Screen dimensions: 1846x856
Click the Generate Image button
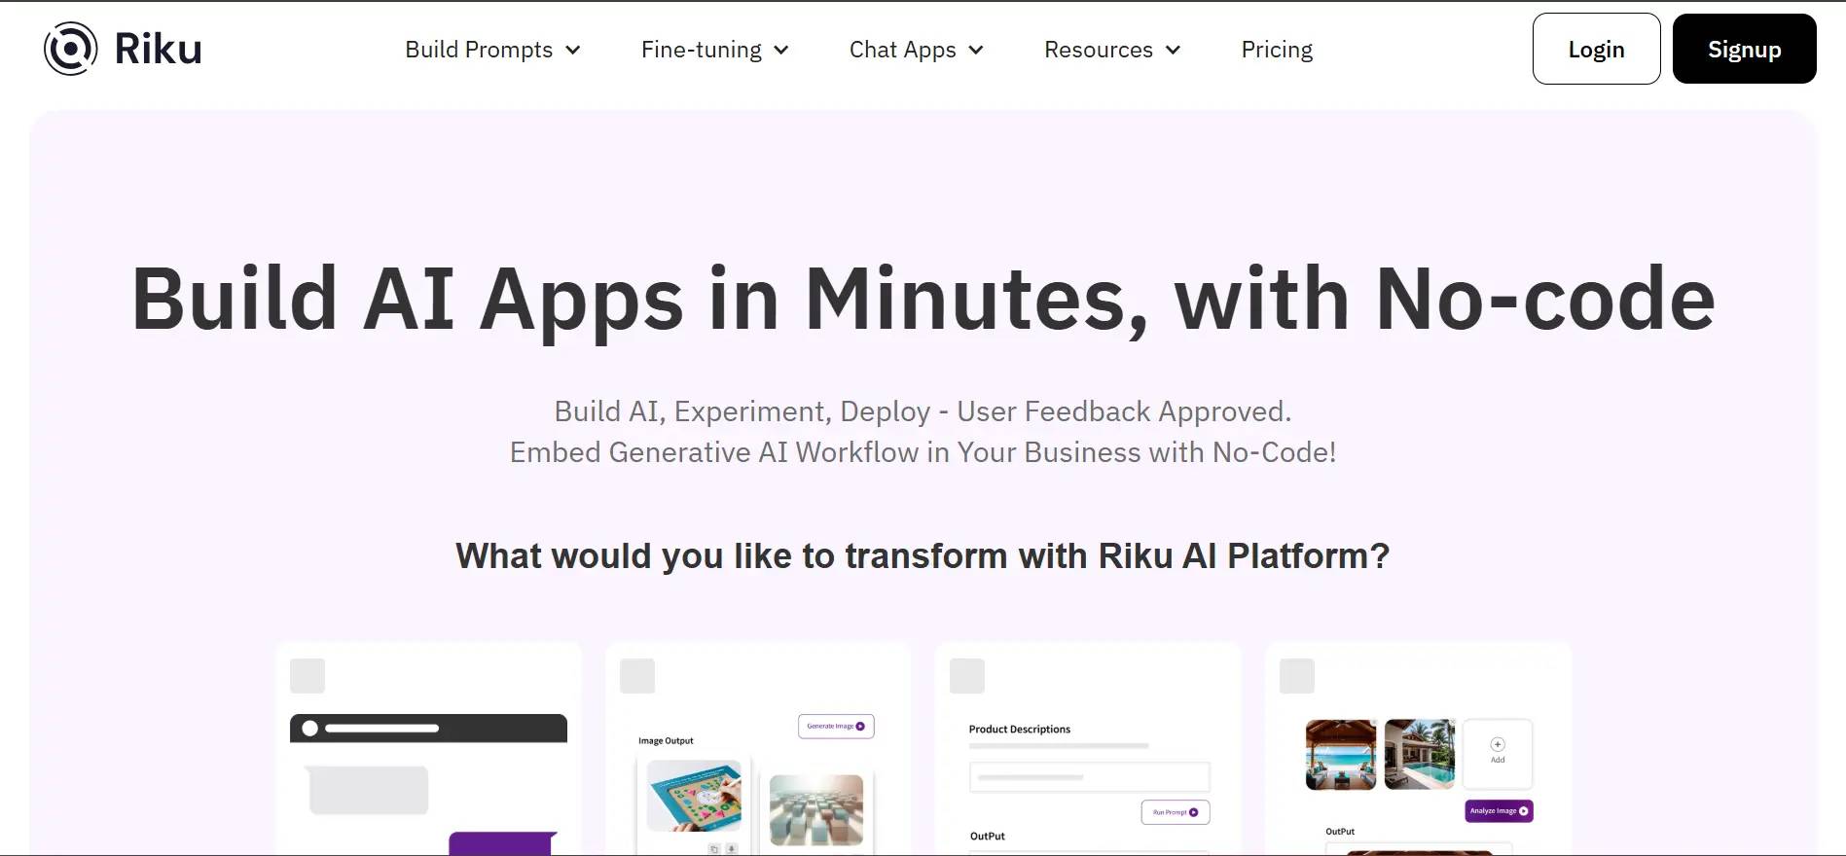pos(836,727)
